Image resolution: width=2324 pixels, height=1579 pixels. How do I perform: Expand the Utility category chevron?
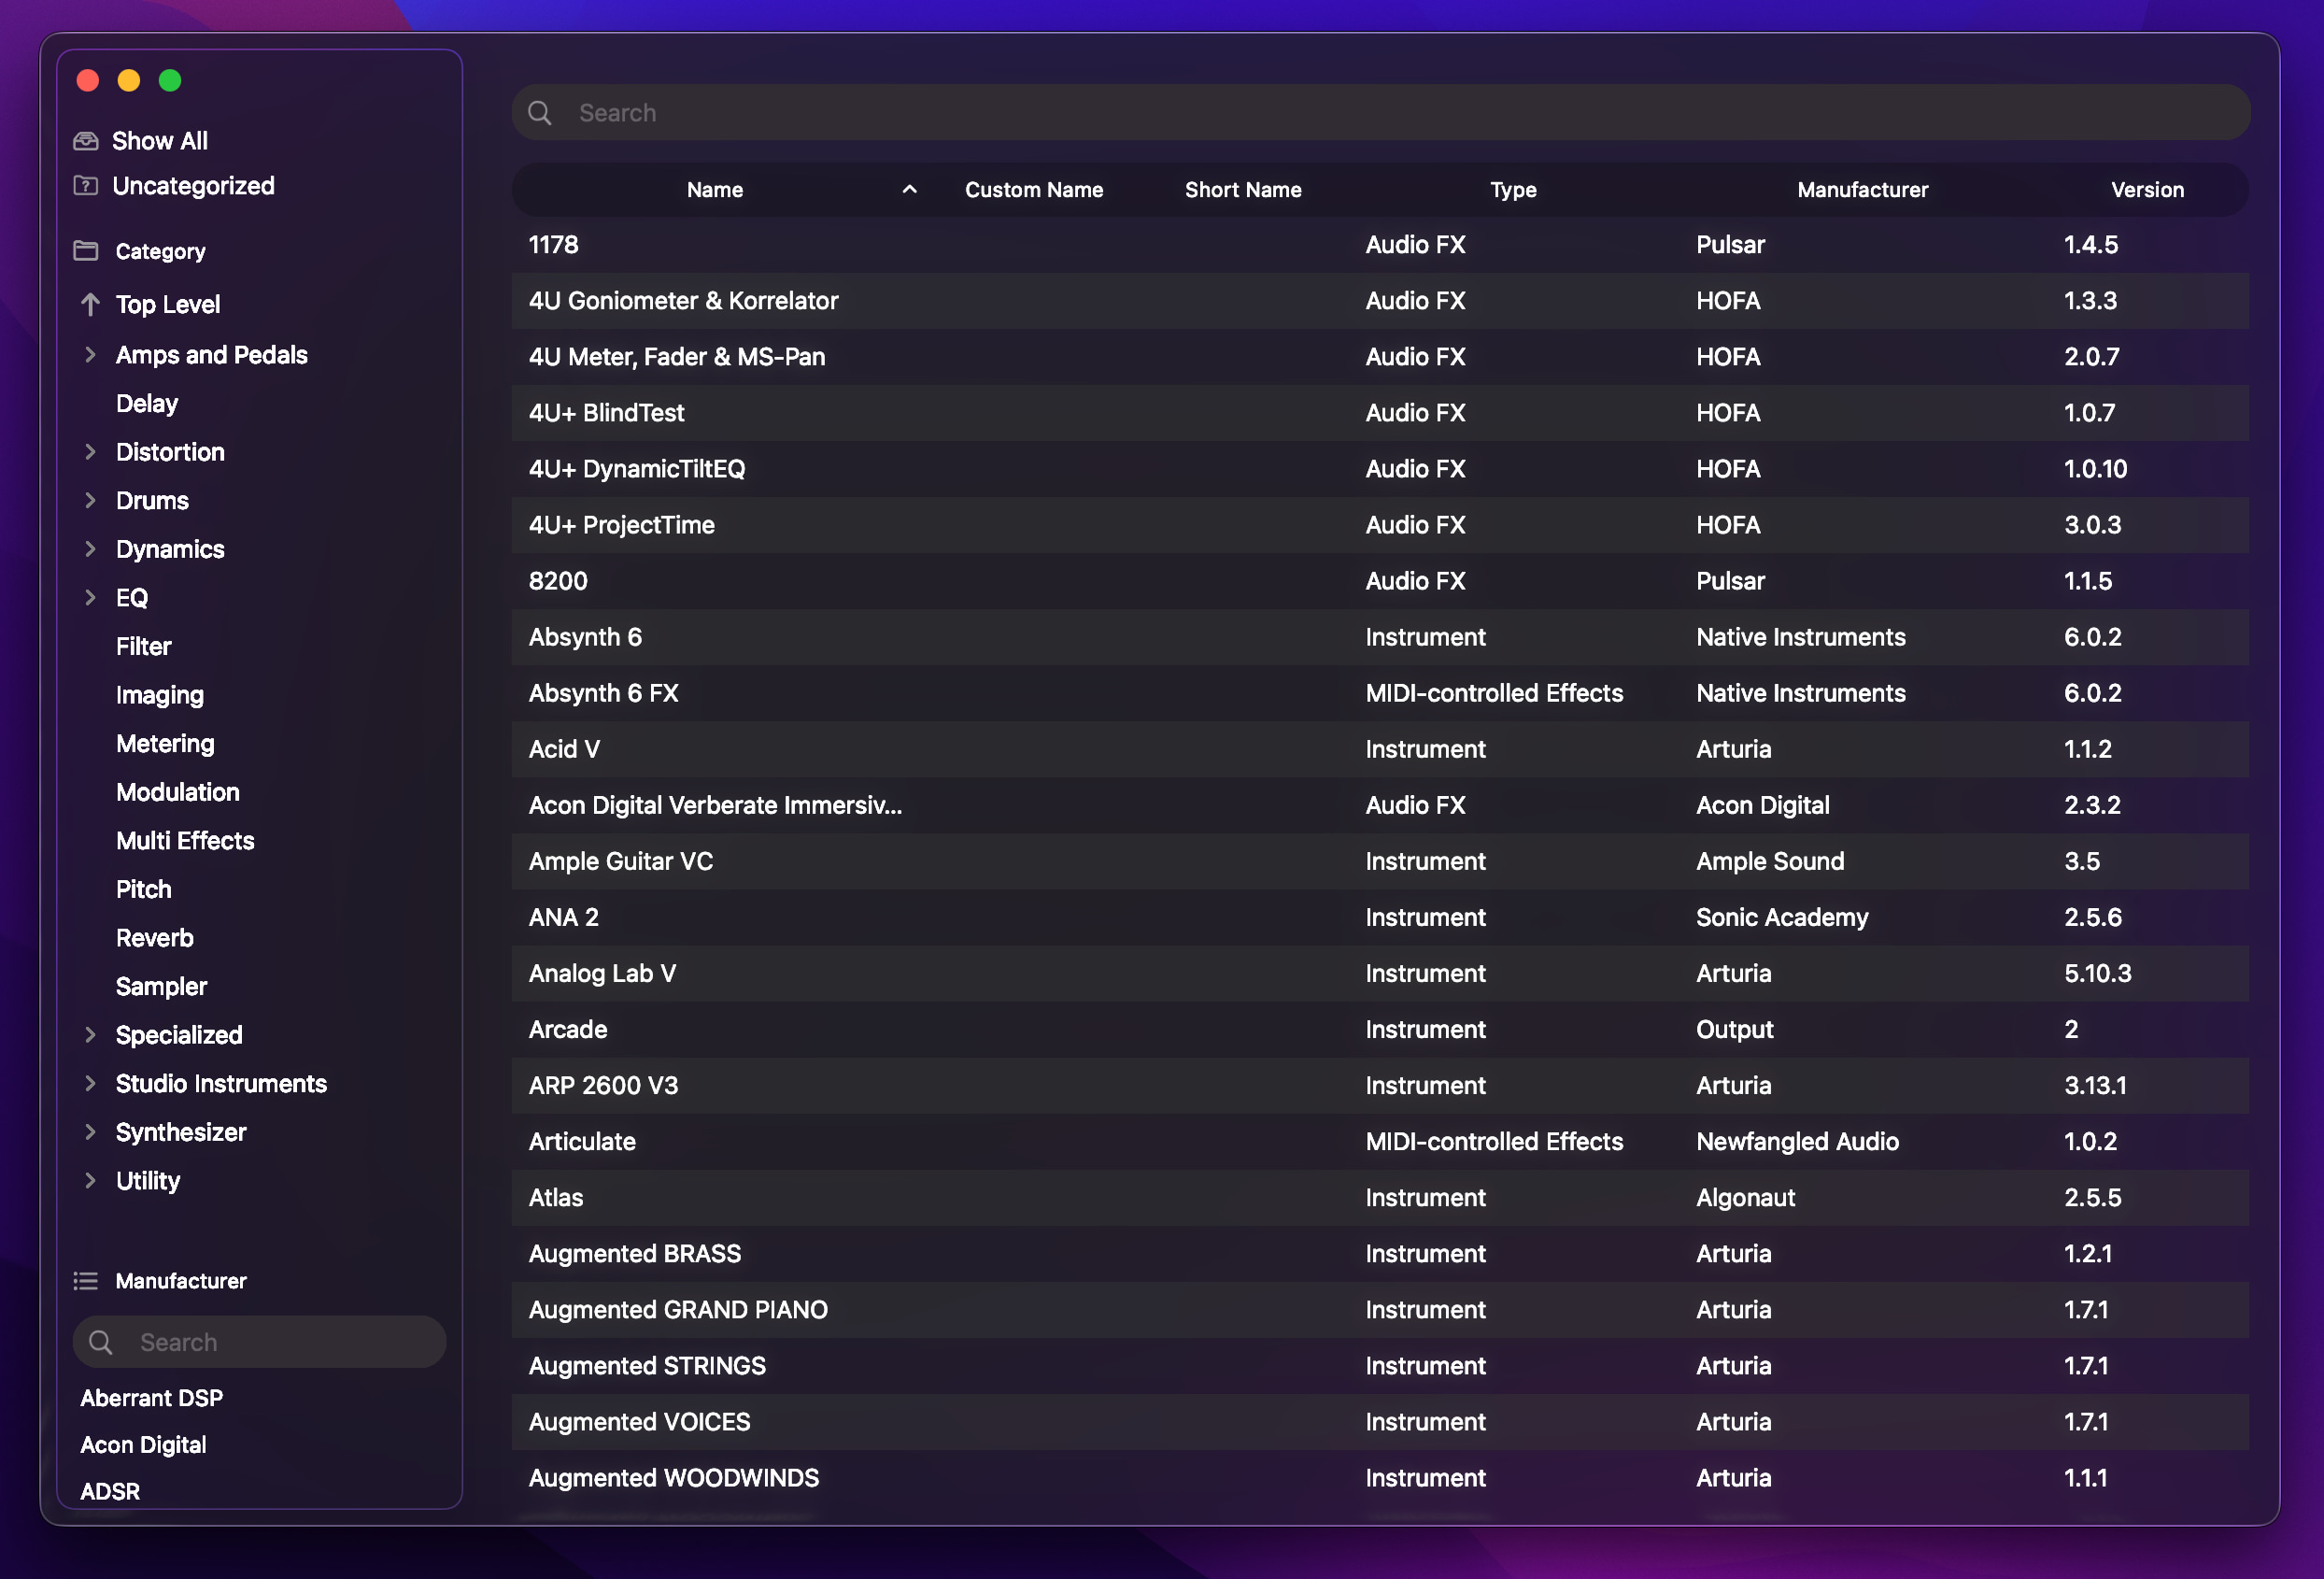(x=90, y=1181)
